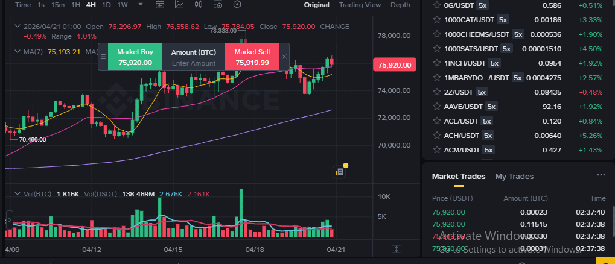Switch chart interval to 15m
Viewport: 615px width, 264px height.
coord(58,5)
